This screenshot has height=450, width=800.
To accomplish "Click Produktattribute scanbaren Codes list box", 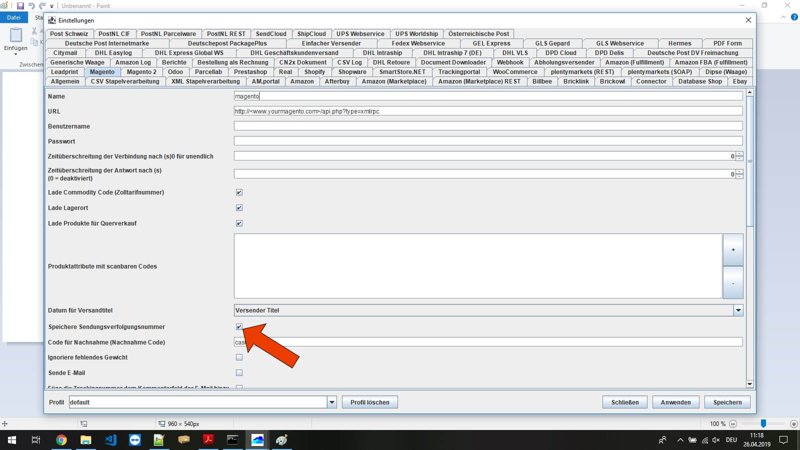I will [478, 266].
